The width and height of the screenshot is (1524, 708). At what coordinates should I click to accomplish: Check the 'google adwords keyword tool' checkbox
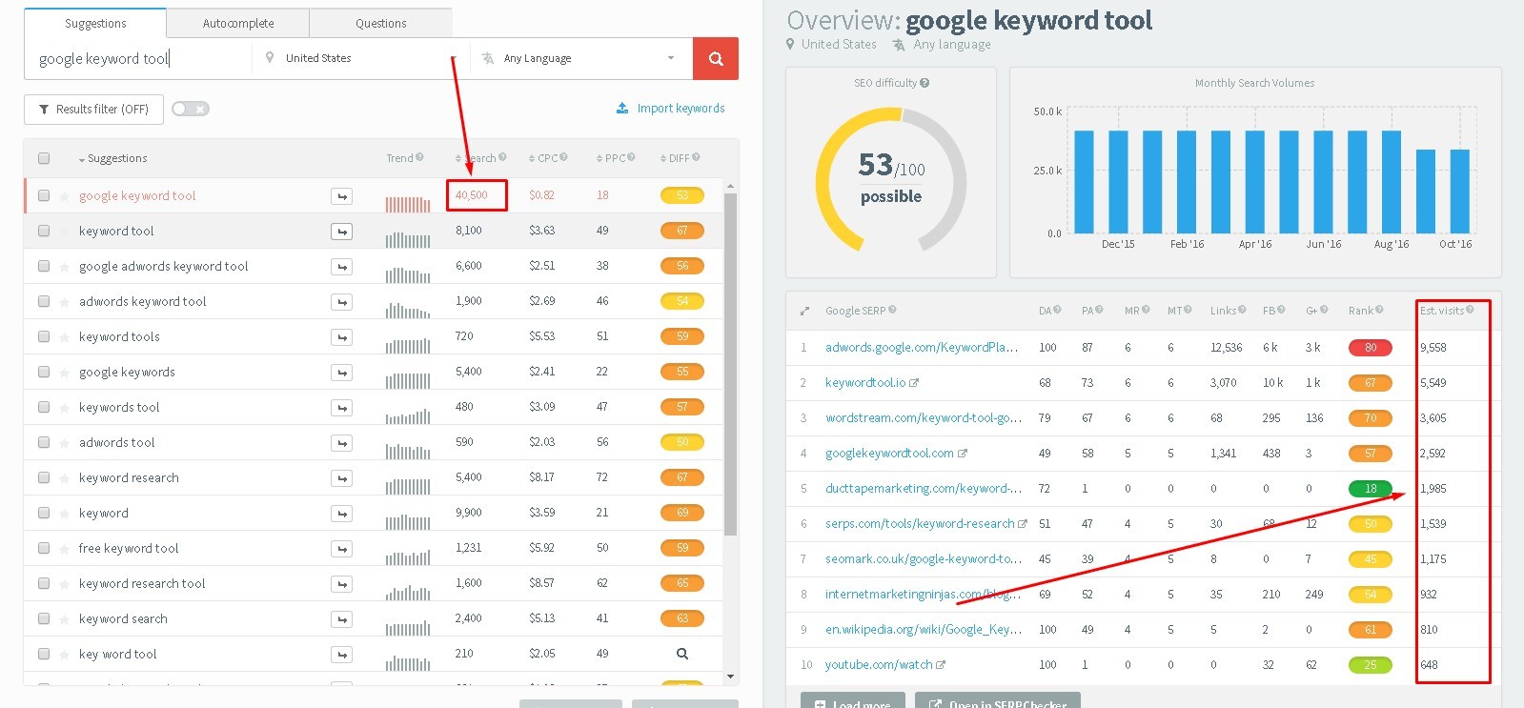(x=44, y=266)
